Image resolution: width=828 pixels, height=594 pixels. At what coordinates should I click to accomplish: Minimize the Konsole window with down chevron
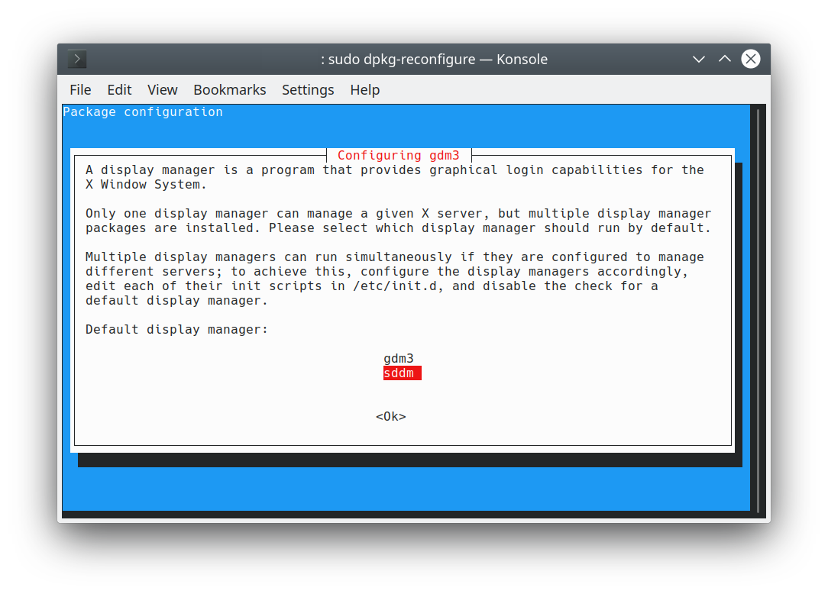[x=699, y=59]
